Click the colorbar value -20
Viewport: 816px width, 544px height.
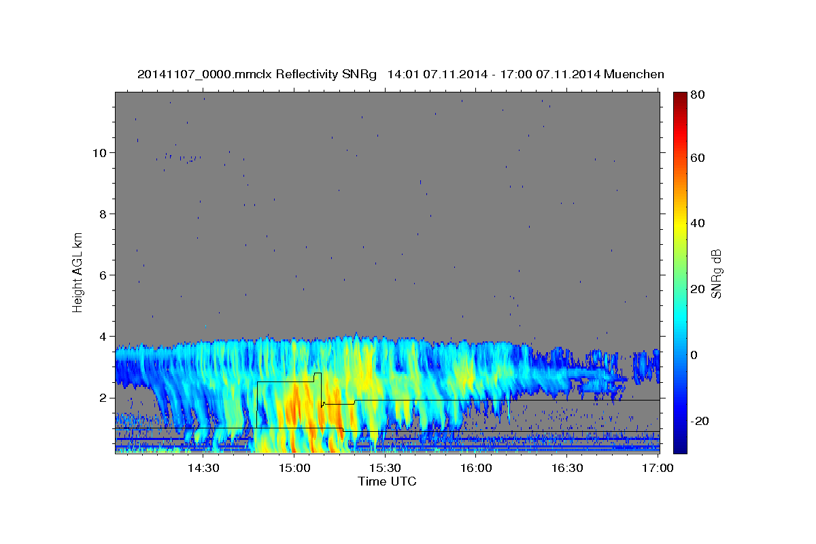tap(701, 421)
